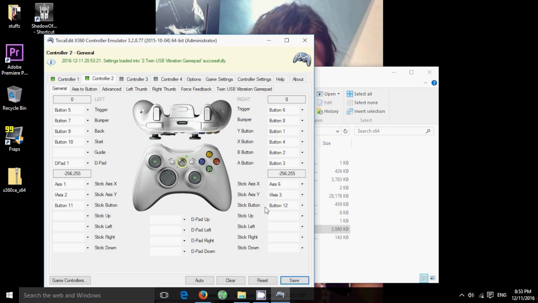Open the Action Center notification icon
538x303 pixels.
pos(491,295)
